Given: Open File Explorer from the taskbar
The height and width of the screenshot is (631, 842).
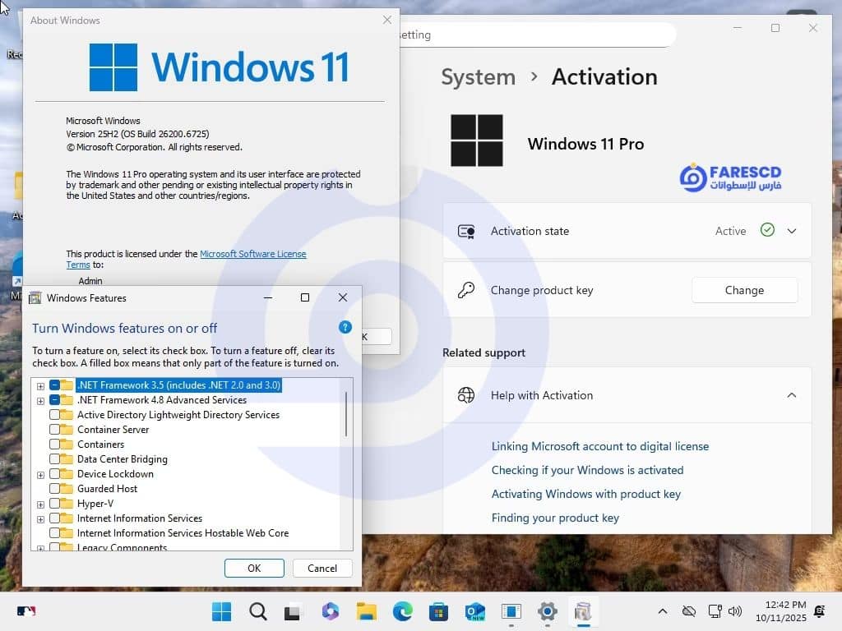Looking at the screenshot, I should (366, 611).
